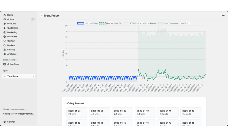The width and height of the screenshot is (228, 128).
Task: Open TrendPulse app in sidebar
Action: 18,76
